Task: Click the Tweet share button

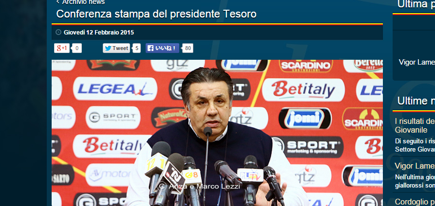Action: pyautogui.click(x=116, y=48)
